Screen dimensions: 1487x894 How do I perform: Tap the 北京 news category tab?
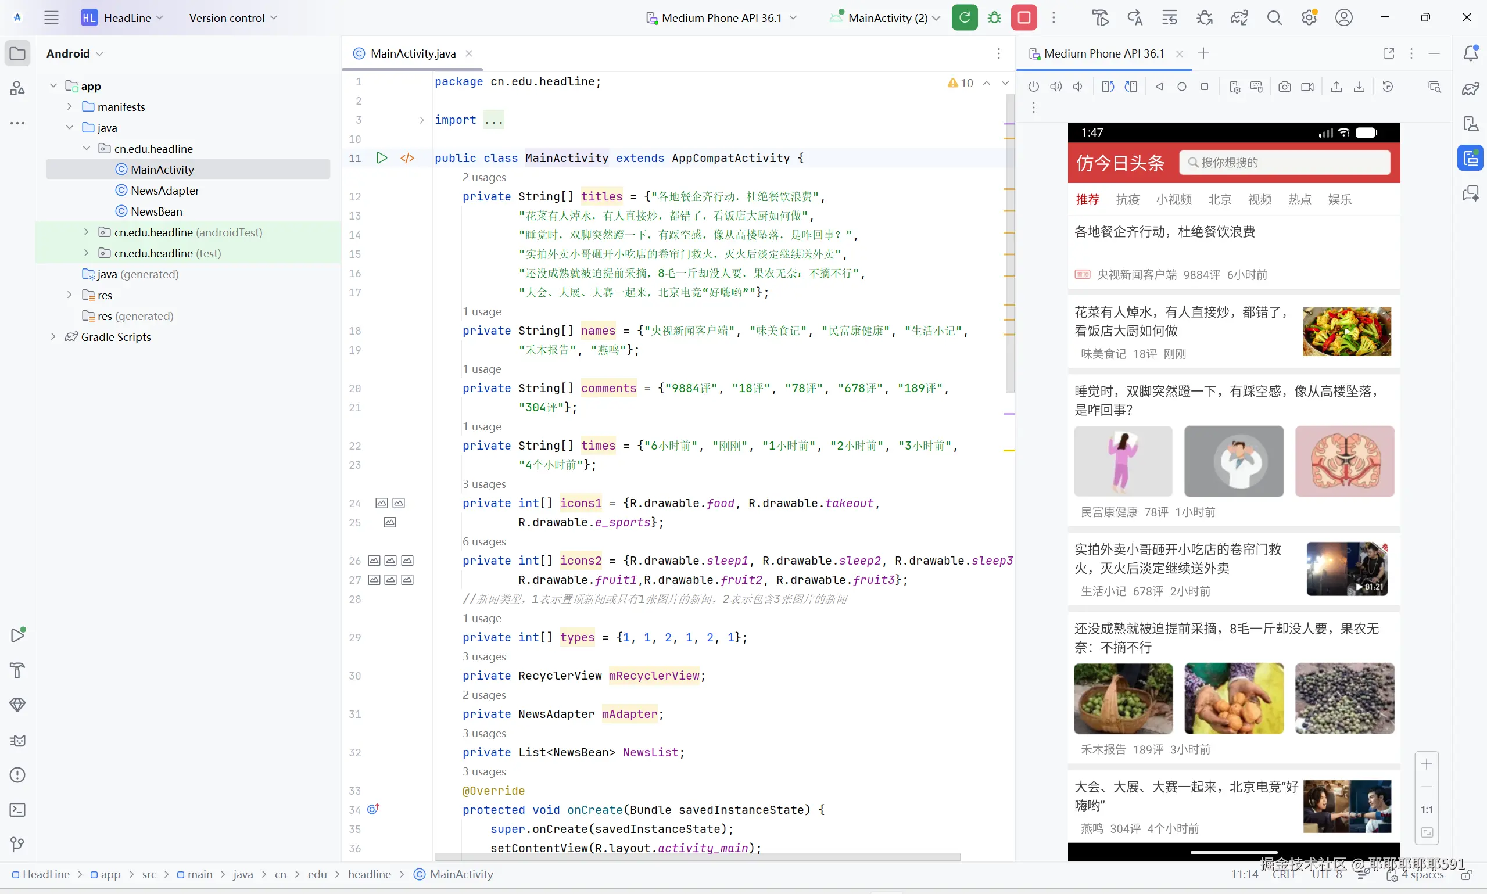click(1220, 199)
